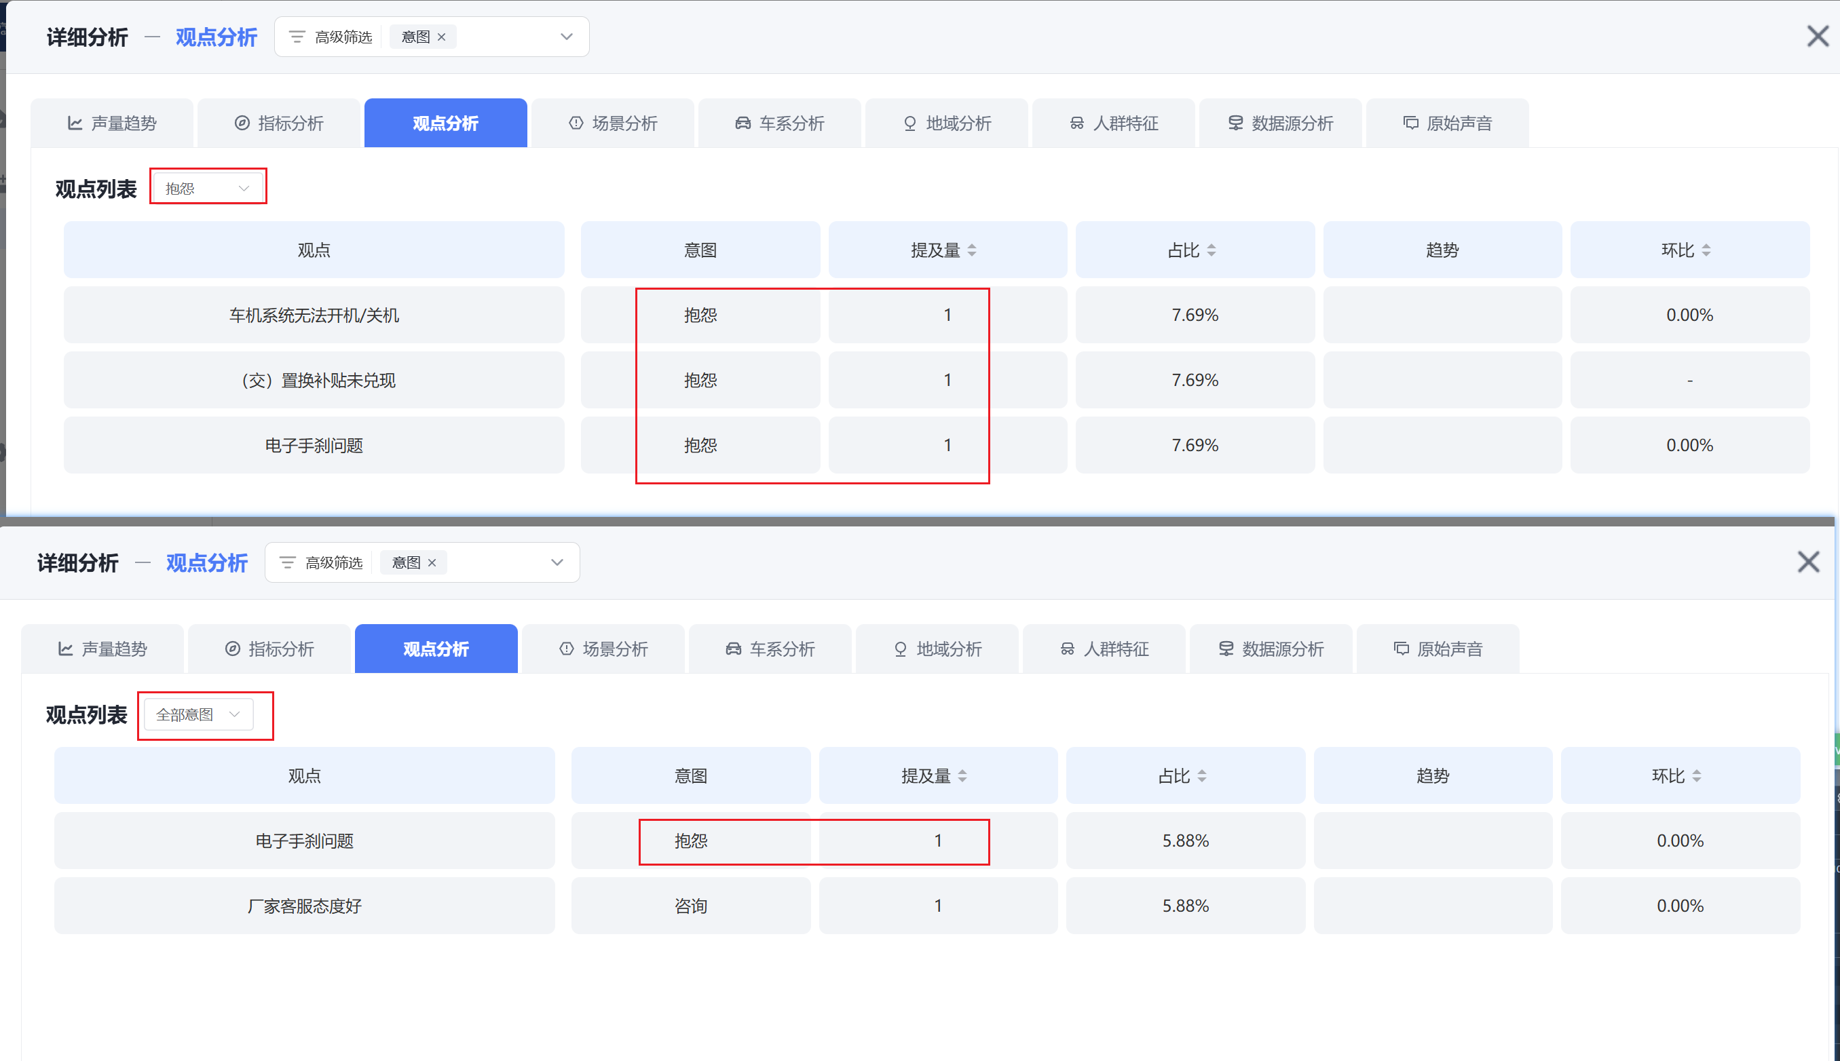Open the 全部意图 intent dropdown

point(198,714)
